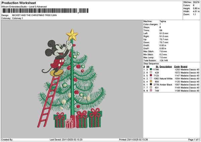The image size is (201, 142).
Task: Click the Height value 5.80 in
Action: (196, 8)
